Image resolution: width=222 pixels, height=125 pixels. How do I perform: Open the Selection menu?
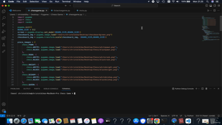[34, 1]
